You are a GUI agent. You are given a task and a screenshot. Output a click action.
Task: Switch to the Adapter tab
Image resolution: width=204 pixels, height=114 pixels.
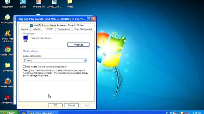tap(37, 29)
